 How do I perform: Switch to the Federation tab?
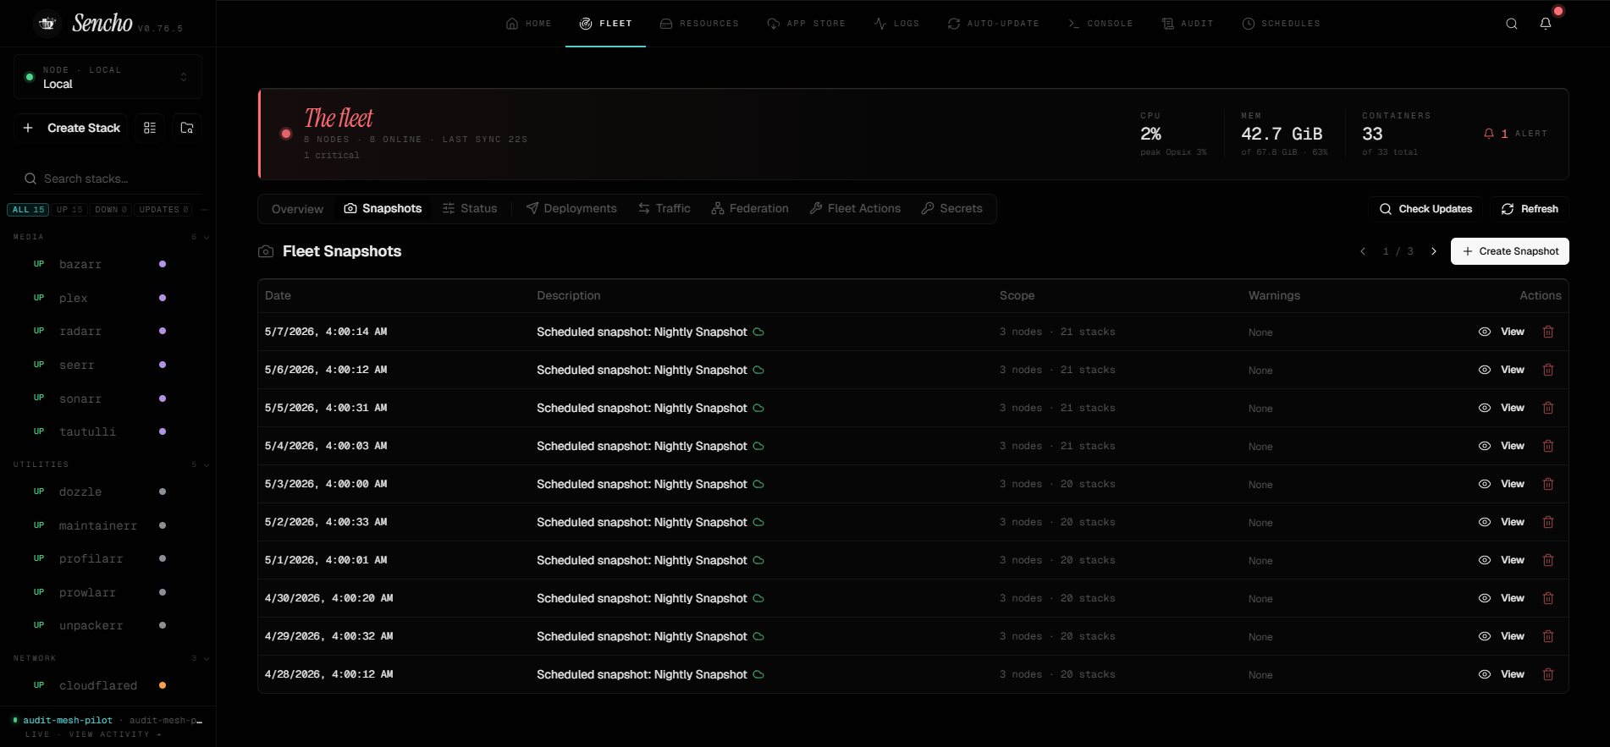[x=750, y=209]
